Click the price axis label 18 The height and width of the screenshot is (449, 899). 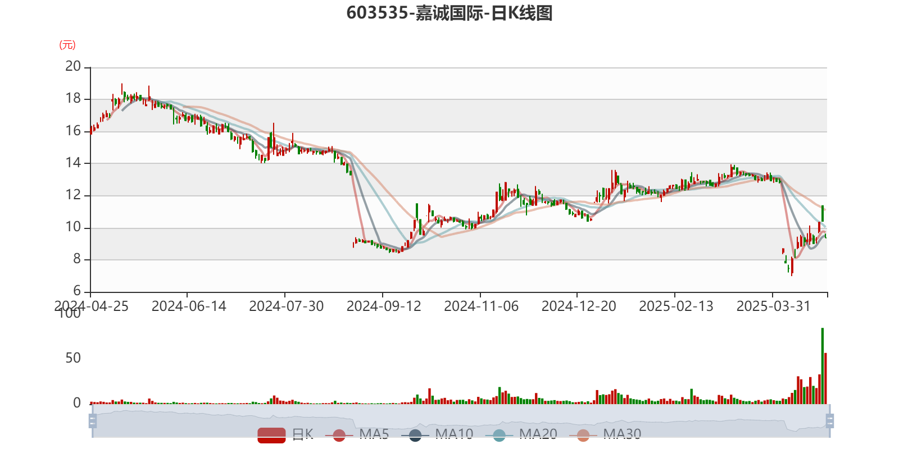coord(73,98)
